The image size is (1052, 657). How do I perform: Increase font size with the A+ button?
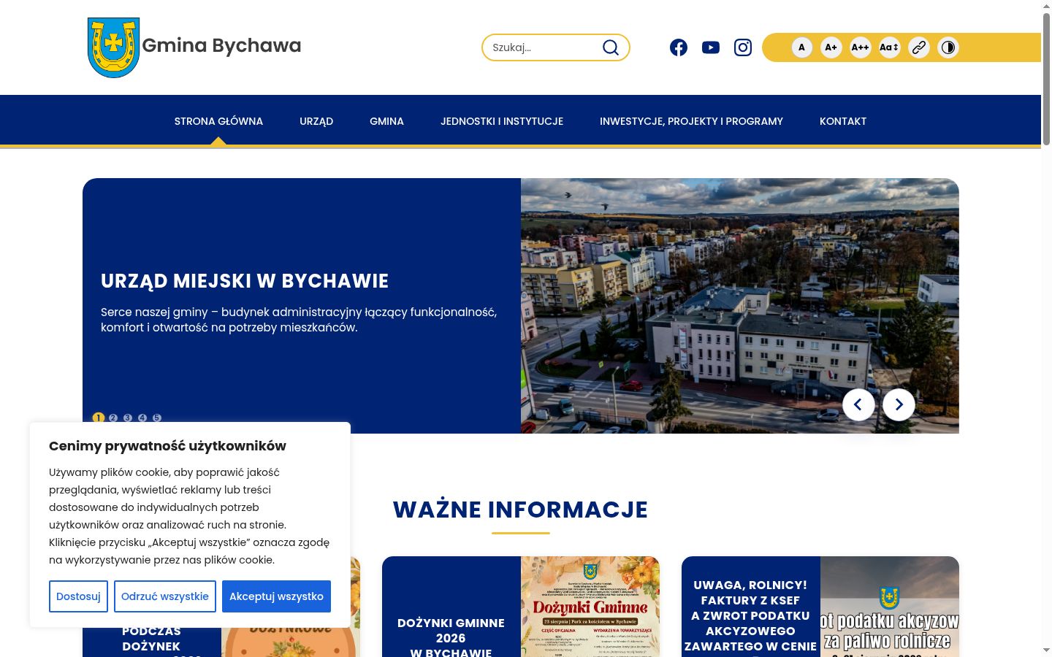point(831,47)
